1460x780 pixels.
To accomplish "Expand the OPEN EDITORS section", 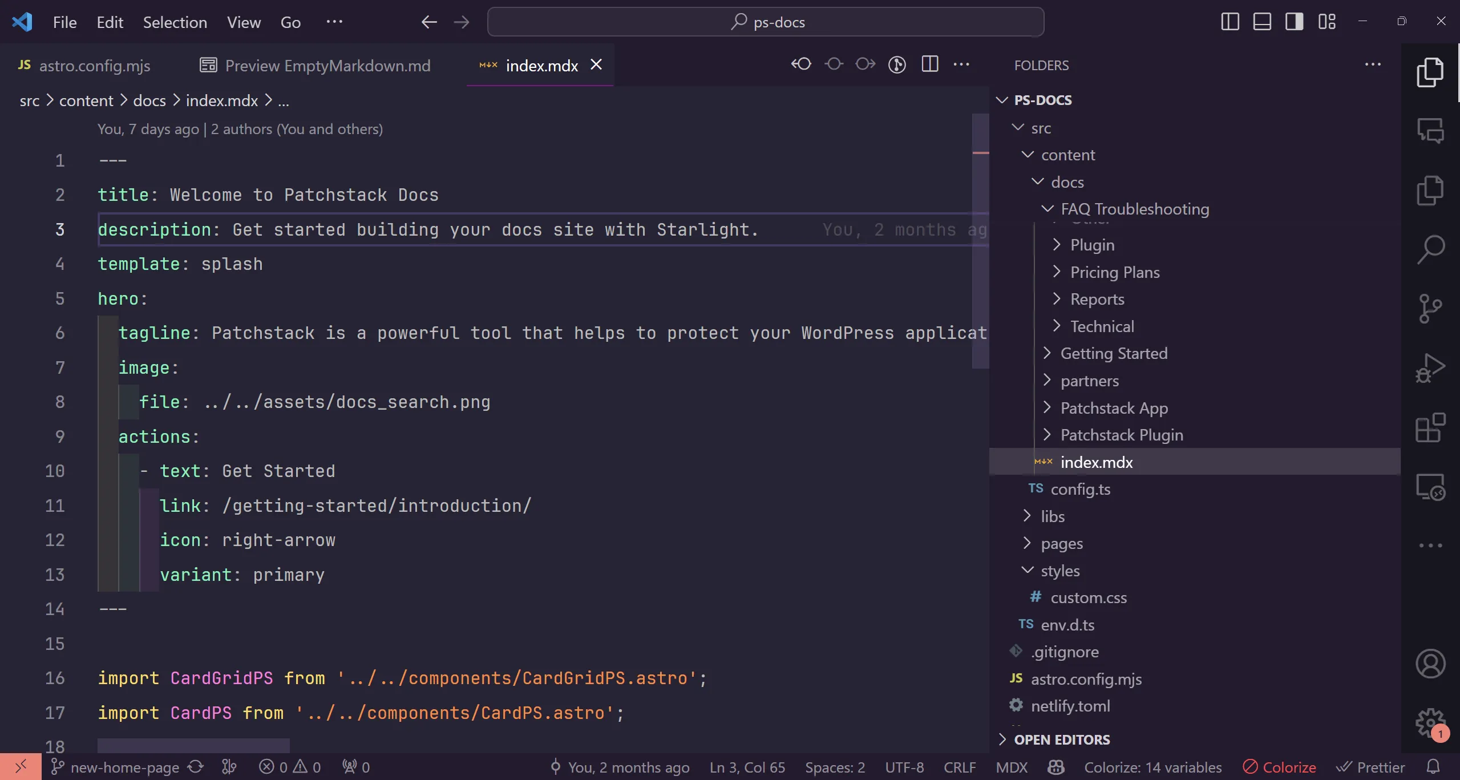I will [1061, 739].
